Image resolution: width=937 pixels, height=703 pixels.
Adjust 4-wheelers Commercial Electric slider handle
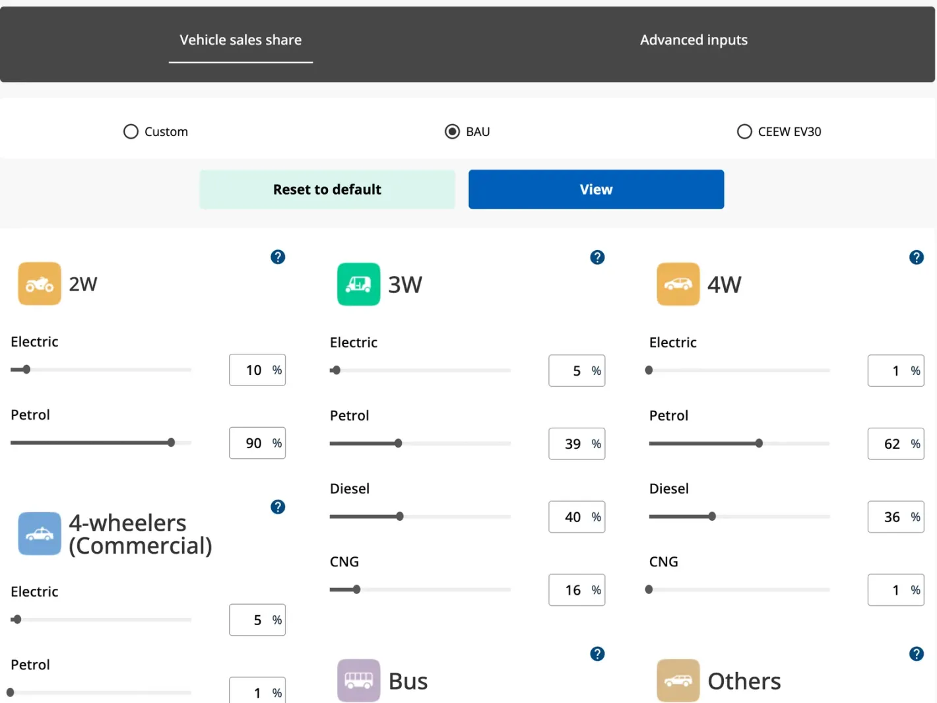[x=17, y=619]
